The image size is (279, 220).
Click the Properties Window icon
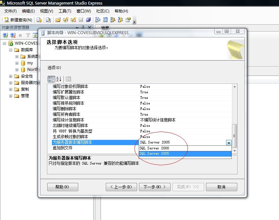pyautogui.click(x=128, y=20)
